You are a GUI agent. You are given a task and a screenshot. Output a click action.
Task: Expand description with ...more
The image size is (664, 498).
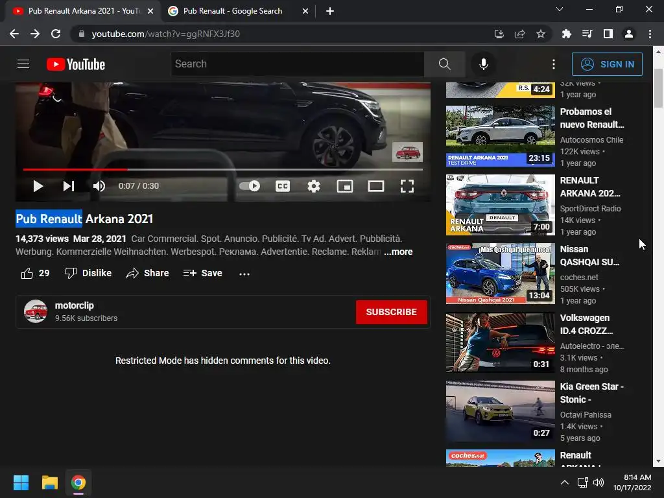(398, 252)
